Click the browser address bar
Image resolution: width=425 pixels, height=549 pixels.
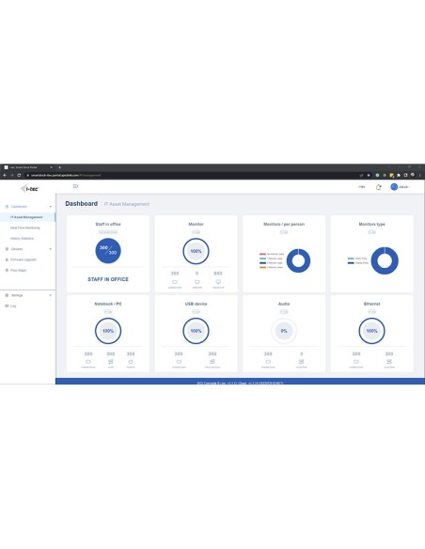coord(193,175)
